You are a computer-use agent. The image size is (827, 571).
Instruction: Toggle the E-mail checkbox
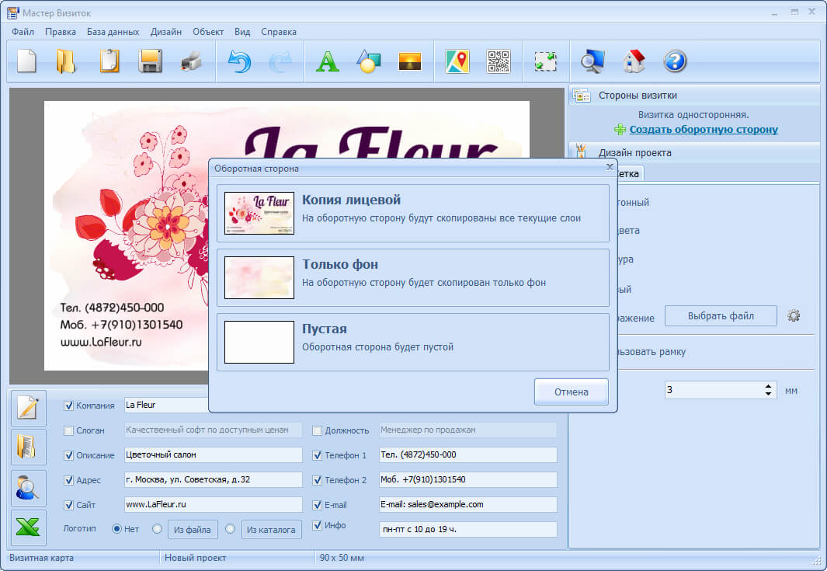click(x=318, y=505)
